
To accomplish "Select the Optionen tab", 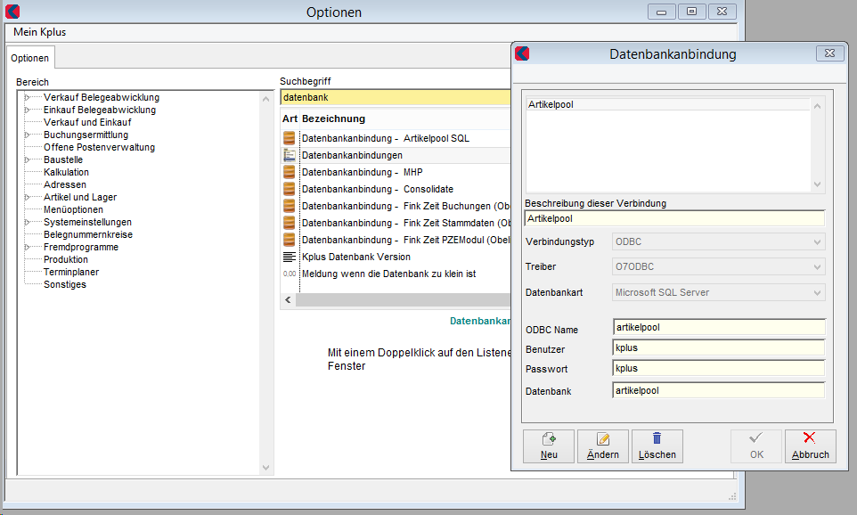I will [x=30, y=58].
